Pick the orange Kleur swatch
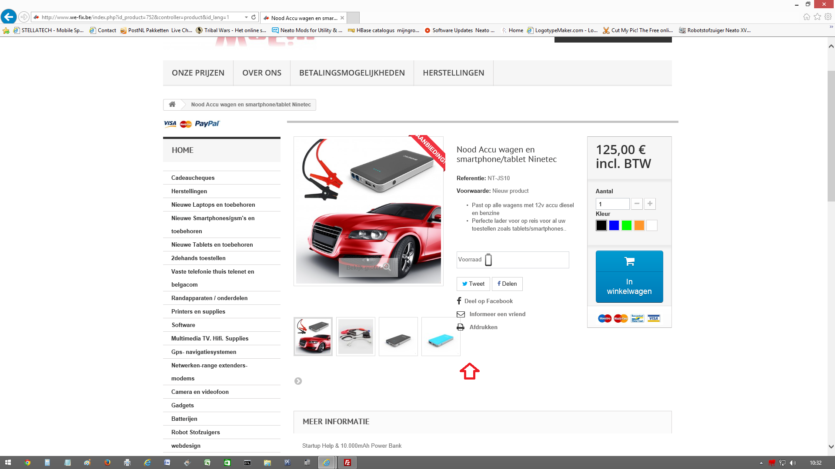Image resolution: width=835 pixels, height=469 pixels. pyautogui.click(x=639, y=225)
